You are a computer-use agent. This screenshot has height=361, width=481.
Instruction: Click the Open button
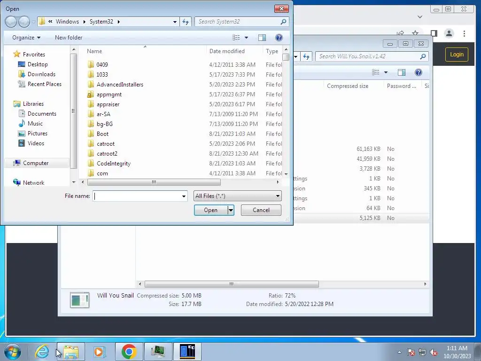click(211, 210)
